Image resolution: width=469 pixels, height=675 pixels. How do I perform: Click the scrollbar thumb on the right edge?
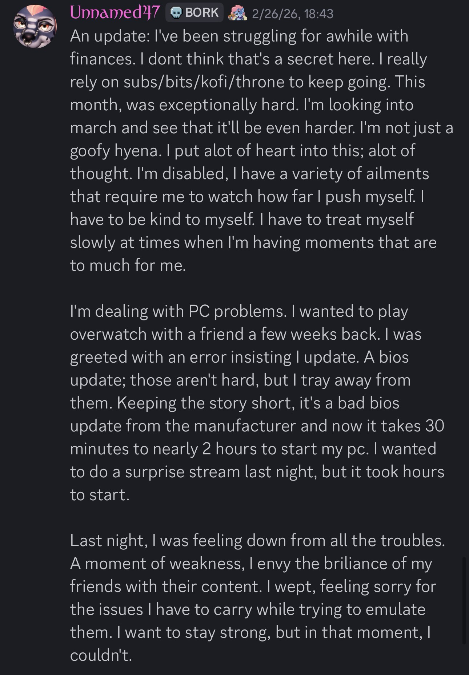[x=464, y=601]
